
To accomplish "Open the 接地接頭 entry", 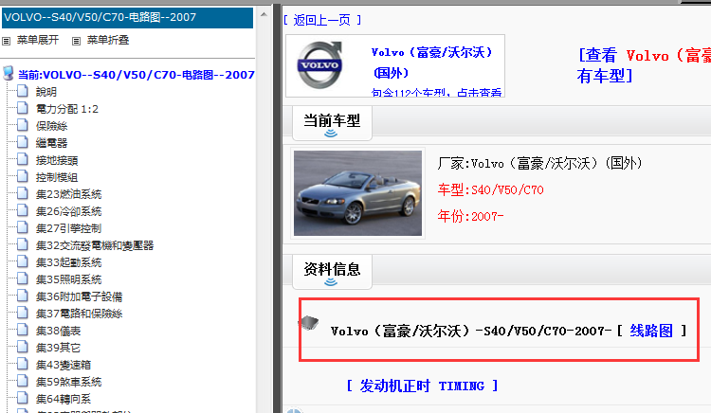I will point(57,160).
